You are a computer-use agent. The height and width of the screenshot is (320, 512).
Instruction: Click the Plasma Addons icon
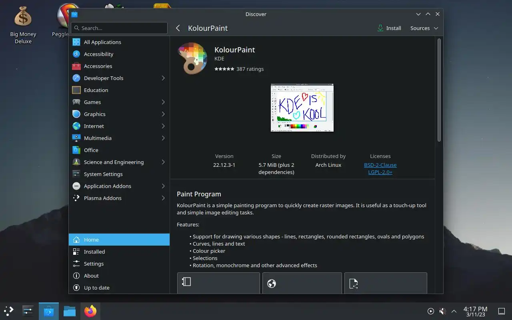[x=76, y=198]
